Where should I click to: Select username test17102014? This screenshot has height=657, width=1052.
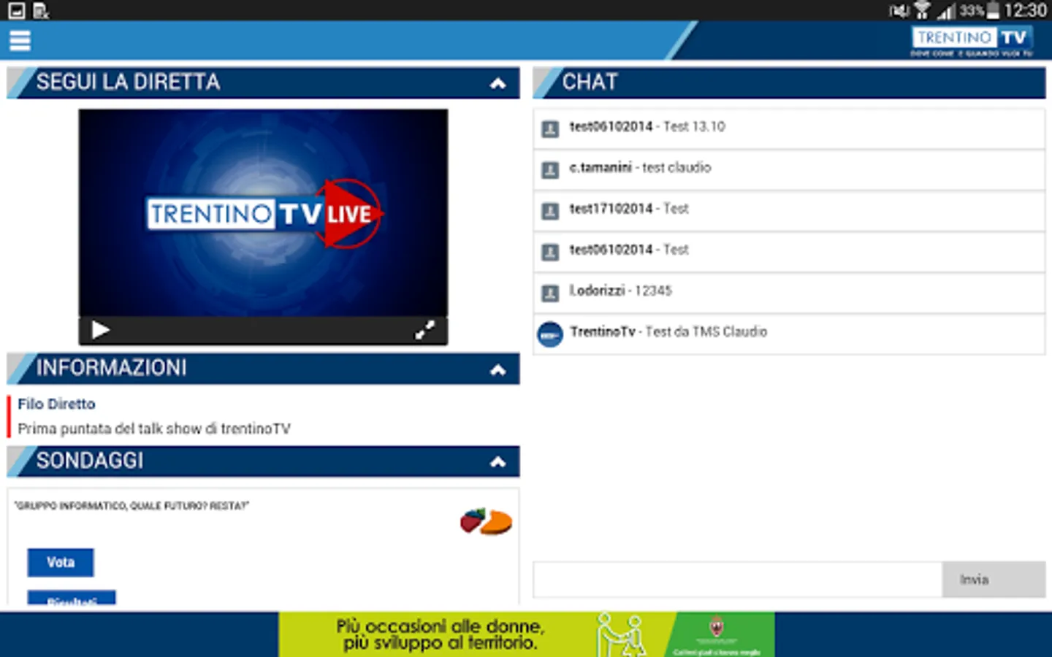tap(611, 208)
